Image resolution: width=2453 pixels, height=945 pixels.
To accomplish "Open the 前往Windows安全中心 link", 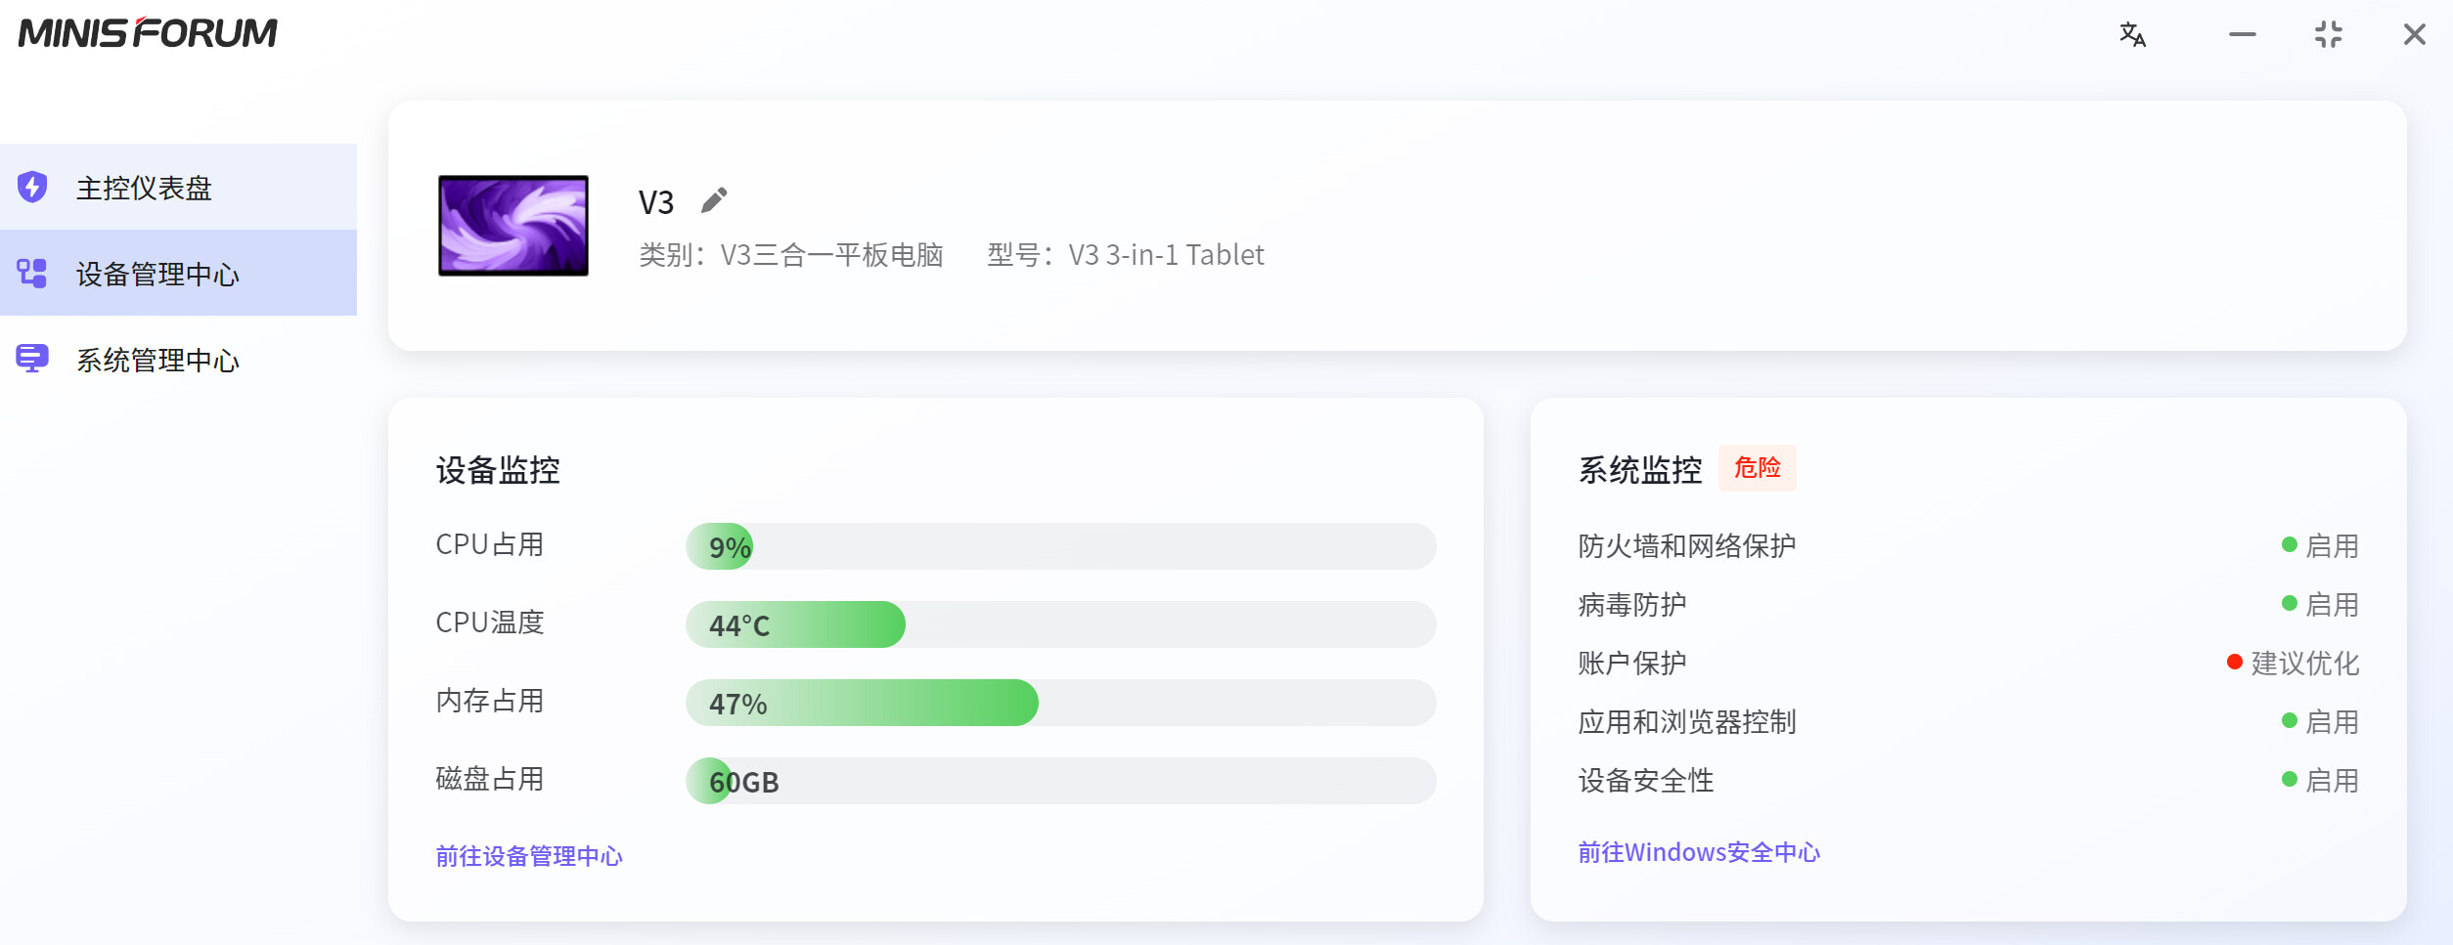I will [1698, 852].
